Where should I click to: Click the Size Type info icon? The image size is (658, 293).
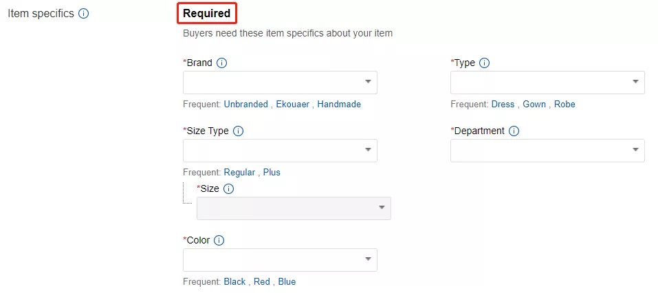(239, 131)
